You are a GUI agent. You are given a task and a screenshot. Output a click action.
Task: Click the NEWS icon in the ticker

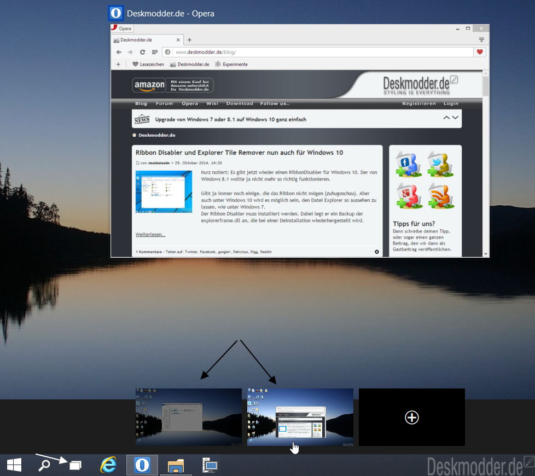click(x=142, y=119)
